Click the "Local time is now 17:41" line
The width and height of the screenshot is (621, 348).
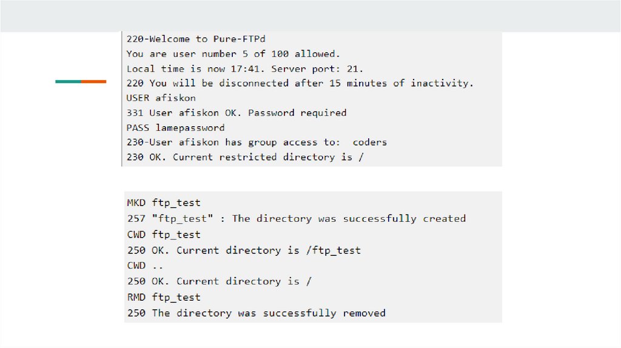coord(244,69)
